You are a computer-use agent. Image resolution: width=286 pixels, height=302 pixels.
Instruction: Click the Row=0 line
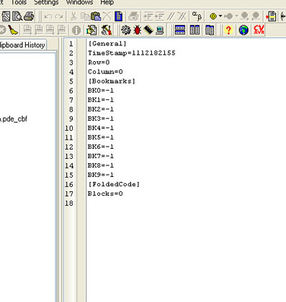(99, 63)
